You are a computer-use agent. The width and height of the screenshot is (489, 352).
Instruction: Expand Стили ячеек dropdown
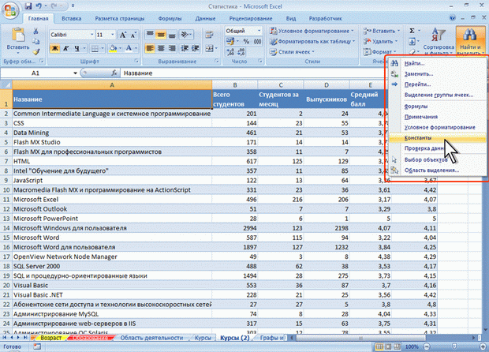pyautogui.click(x=313, y=52)
